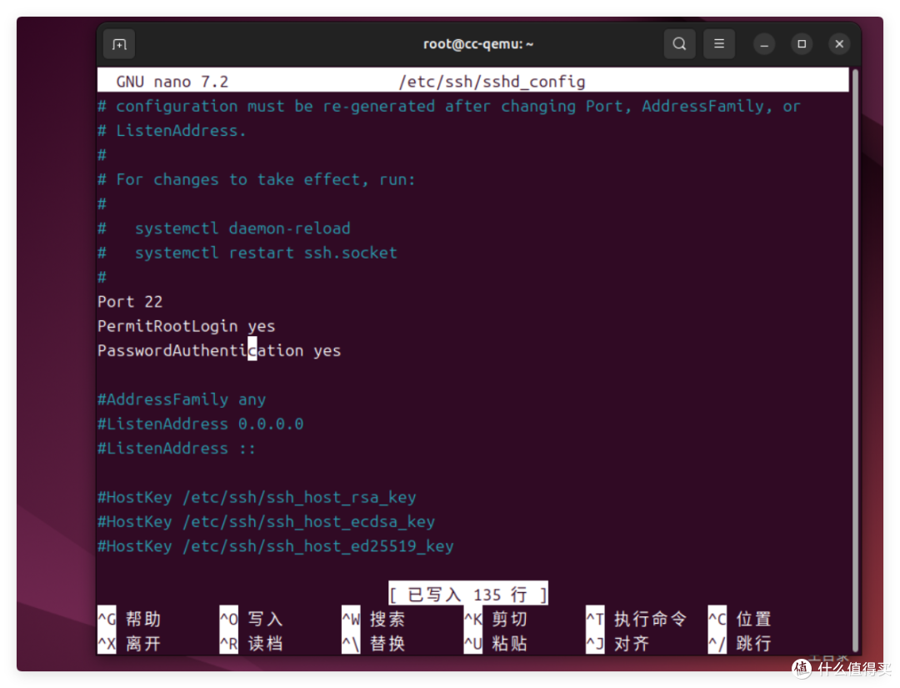Image resolution: width=900 pixels, height=688 pixels.
Task: Click the ^O 写入 shortcut
Action: pos(252,619)
